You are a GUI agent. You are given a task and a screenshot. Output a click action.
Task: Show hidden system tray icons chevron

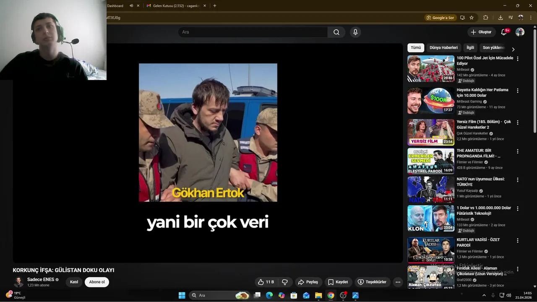coord(484,295)
